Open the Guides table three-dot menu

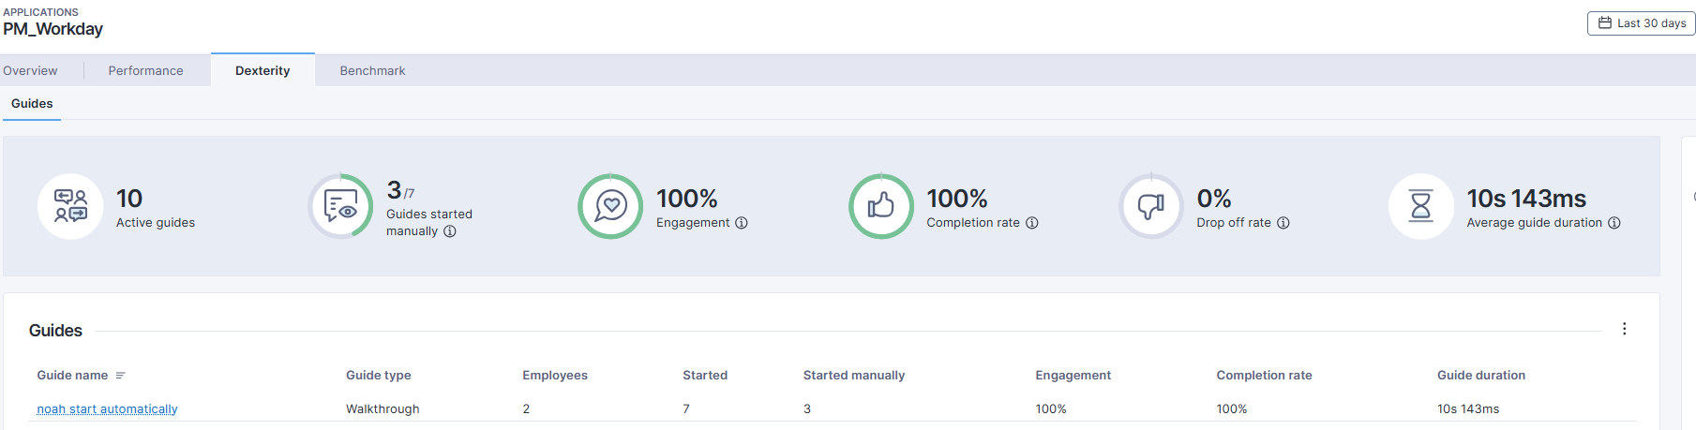pyautogui.click(x=1625, y=329)
